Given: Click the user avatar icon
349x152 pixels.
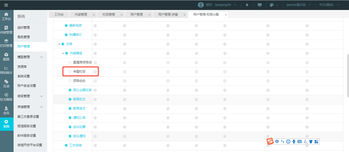Looking at the screenshot, I should coord(201,5).
